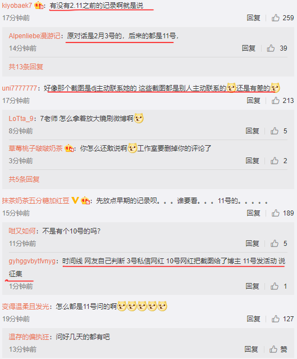The height and width of the screenshot is (359, 297).
Task: Visit Alpenliebe漫游记's profile
Action: pos(34,35)
